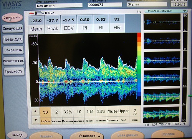This screenshot has width=192, height=139.
Task: Go to Следующая next vessel
Action: tap(13, 28)
